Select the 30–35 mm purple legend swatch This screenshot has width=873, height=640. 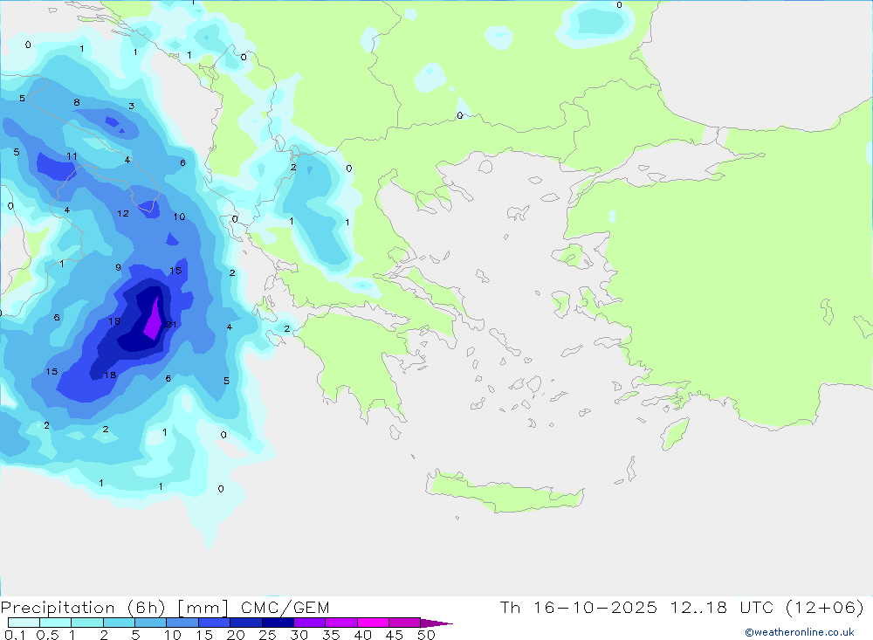click(310, 623)
